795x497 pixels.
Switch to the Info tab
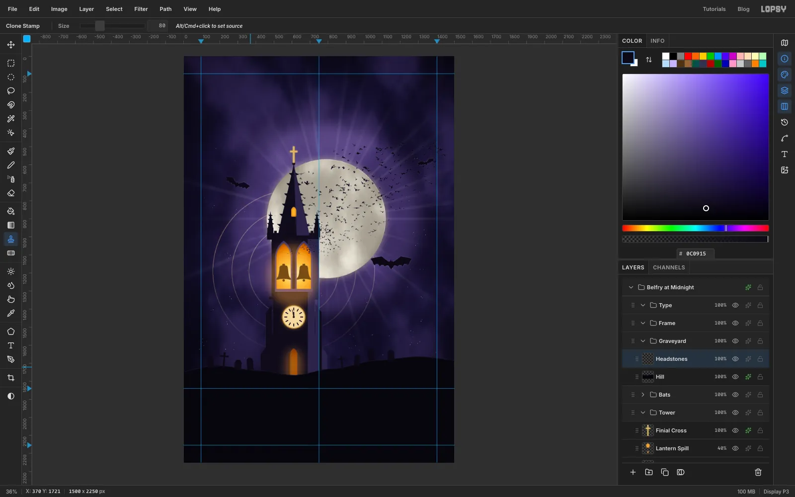coord(657,41)
